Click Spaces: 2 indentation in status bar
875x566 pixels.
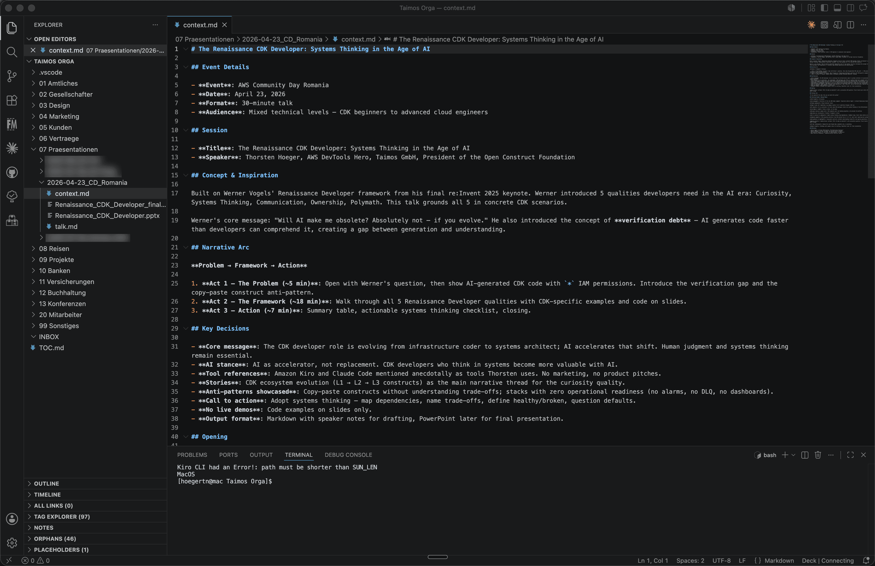[690, 560]
